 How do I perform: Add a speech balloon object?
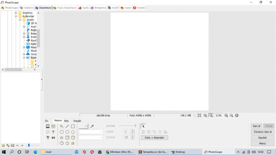tap(48, 132)
